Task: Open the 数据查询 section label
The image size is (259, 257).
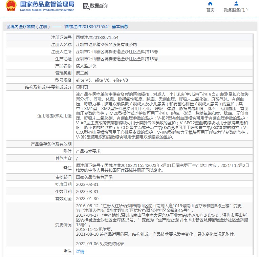Action: (99, 6)
